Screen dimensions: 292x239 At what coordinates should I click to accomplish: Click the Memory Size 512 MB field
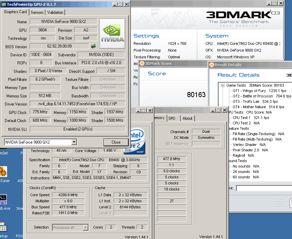tap(45, 96)
